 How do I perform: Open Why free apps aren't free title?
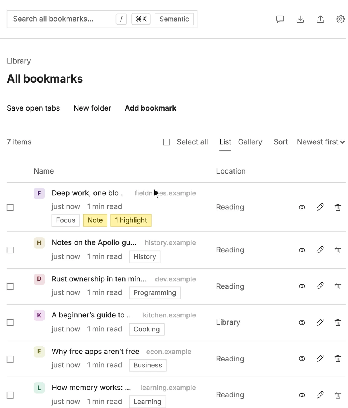[95, 352]
